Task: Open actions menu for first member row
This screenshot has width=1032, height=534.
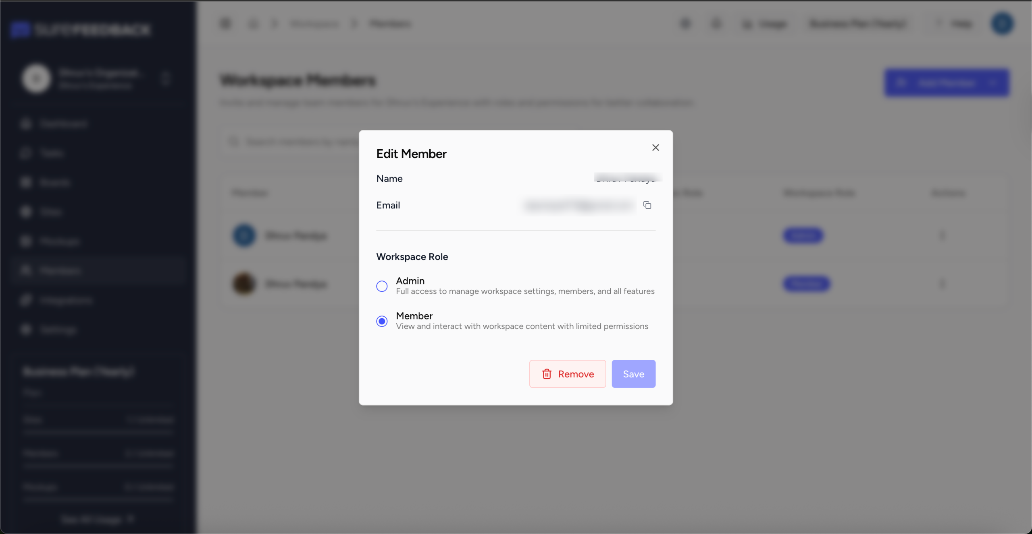Action: [942, 235]
